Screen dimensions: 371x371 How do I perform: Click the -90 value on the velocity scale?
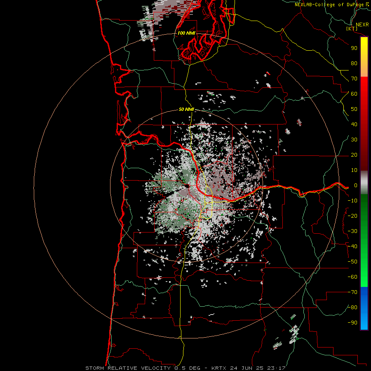[352, 323]
